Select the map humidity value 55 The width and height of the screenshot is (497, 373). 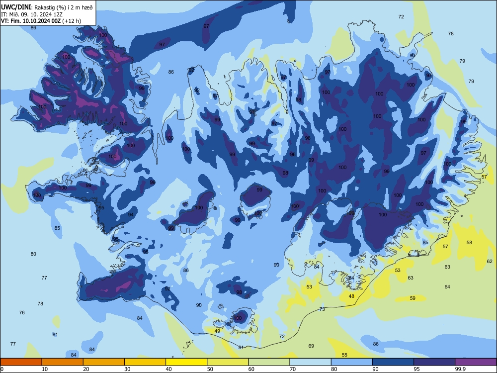click(344, 355)
